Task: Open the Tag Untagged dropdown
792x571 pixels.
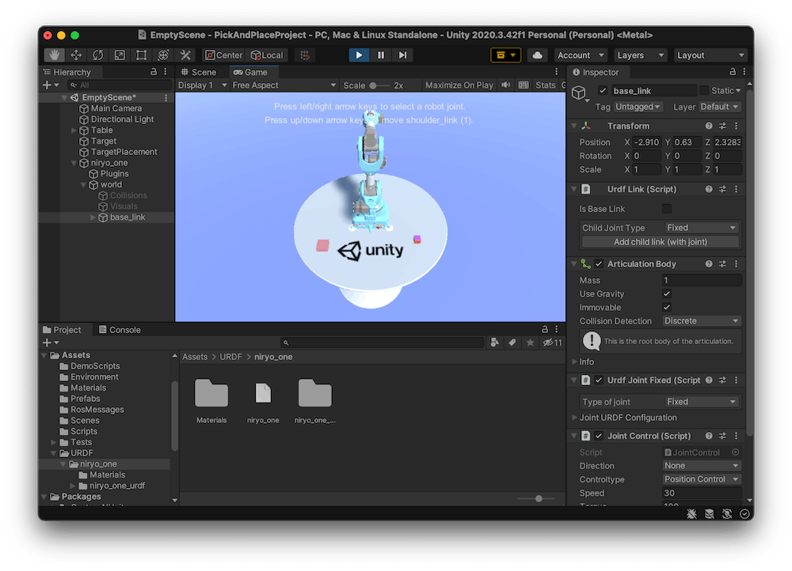Action: click(638, 107)
